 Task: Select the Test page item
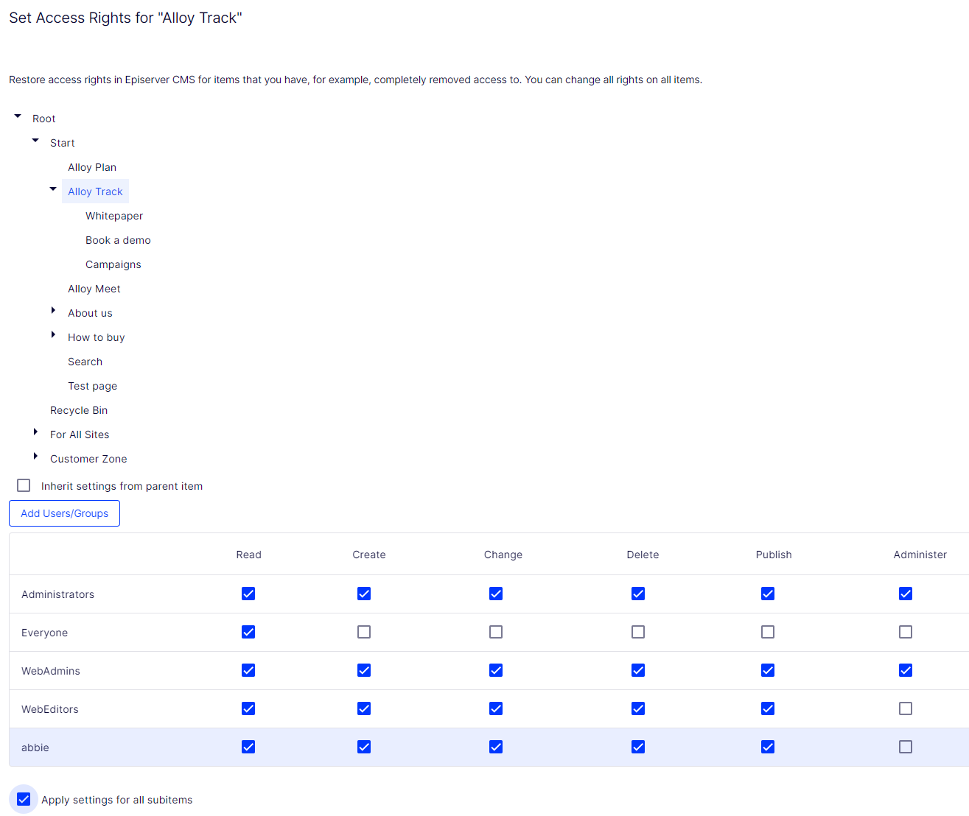[x=92, y=386]
